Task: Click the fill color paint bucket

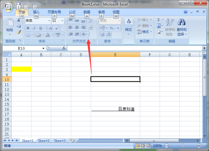Action: 39,35
